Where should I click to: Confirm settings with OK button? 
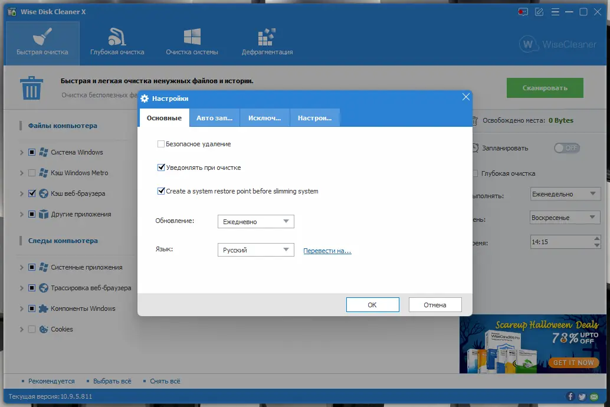[x=373, y=305]
